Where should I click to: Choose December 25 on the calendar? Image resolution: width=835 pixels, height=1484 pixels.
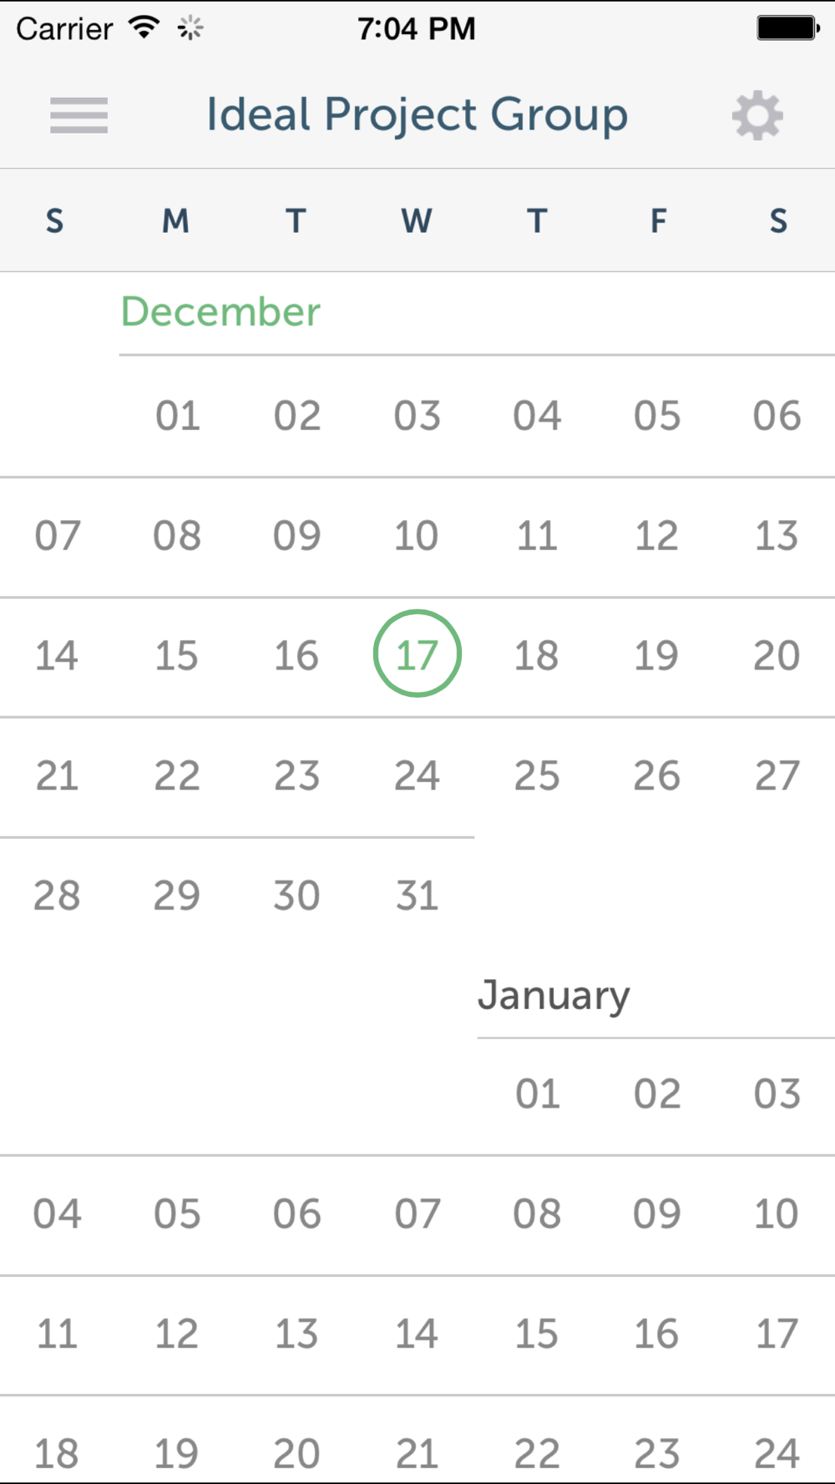click(x=537, y=776)
